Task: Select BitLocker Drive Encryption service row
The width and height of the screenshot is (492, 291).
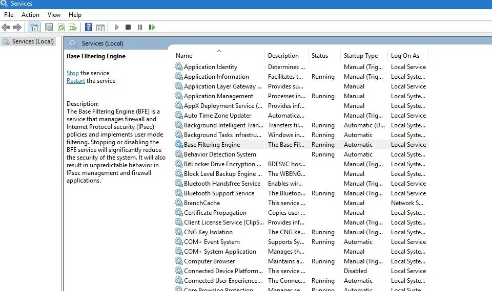Action: [301, 164]
